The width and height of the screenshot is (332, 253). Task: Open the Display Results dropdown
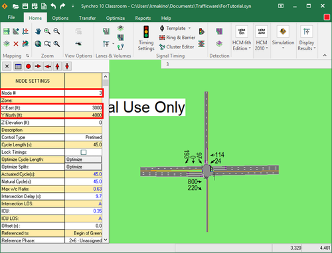pyautogui.click(x=307, y=38)
